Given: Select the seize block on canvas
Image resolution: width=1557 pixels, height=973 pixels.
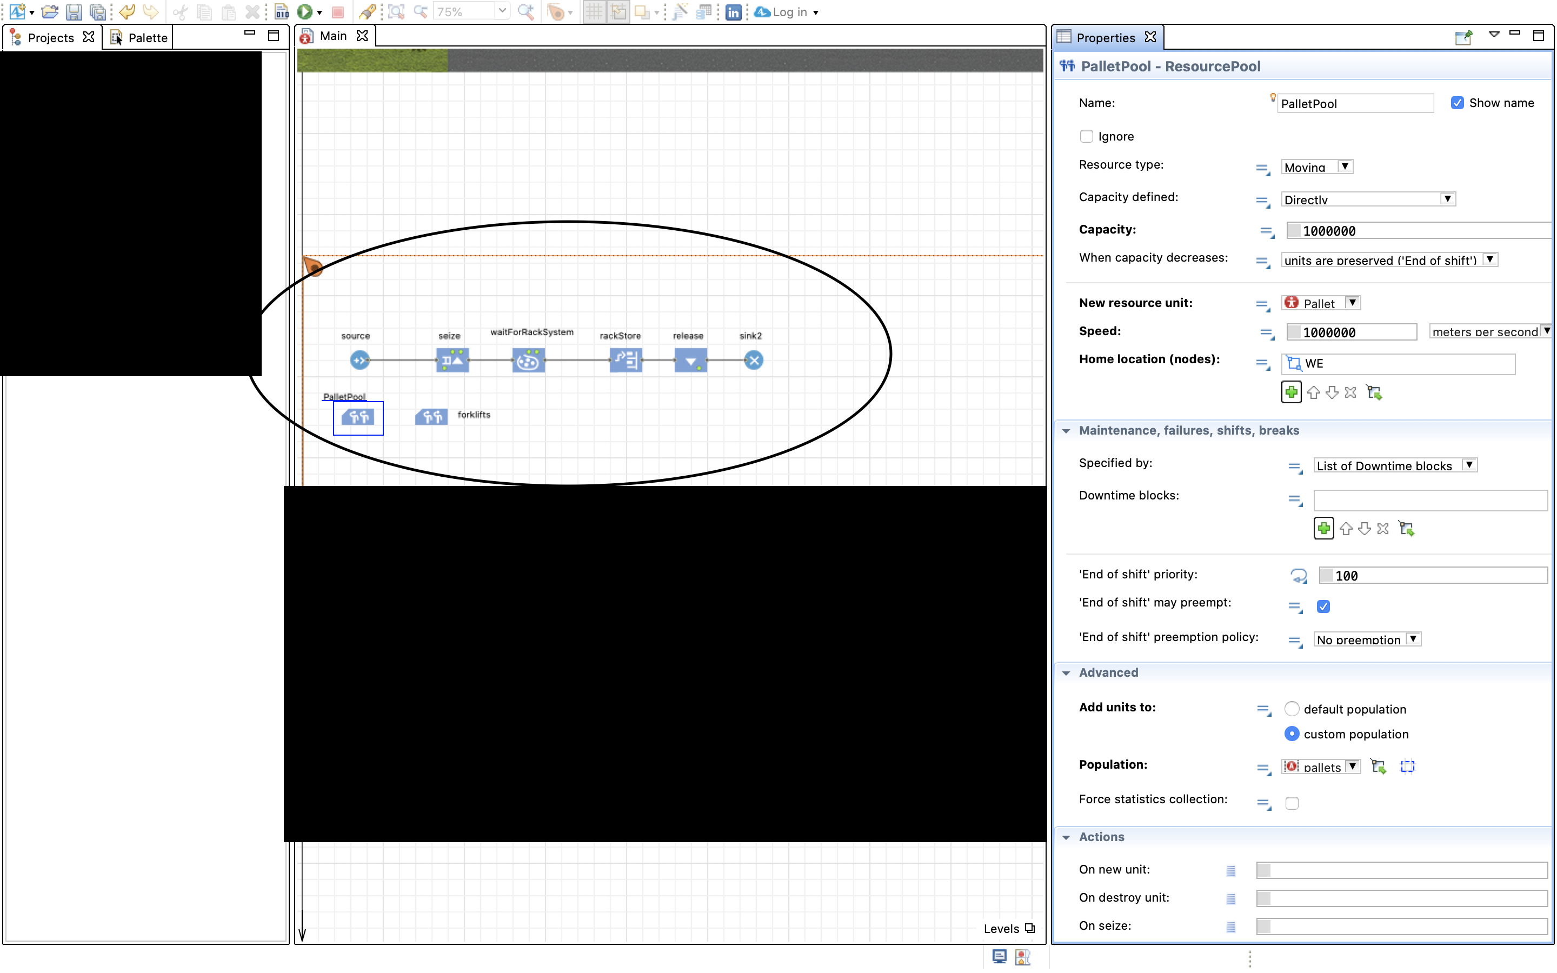Looking at the screenshot, I should (453, 361).
